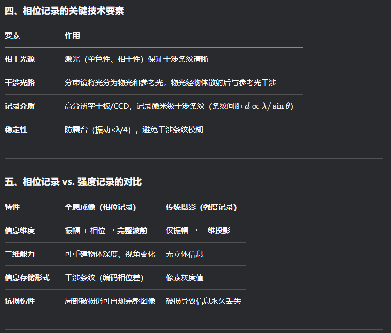Click the cell beginning 分束镜将光分为物光和参考光
Viewport: 391px width, 333px height.
pos(170,83)
